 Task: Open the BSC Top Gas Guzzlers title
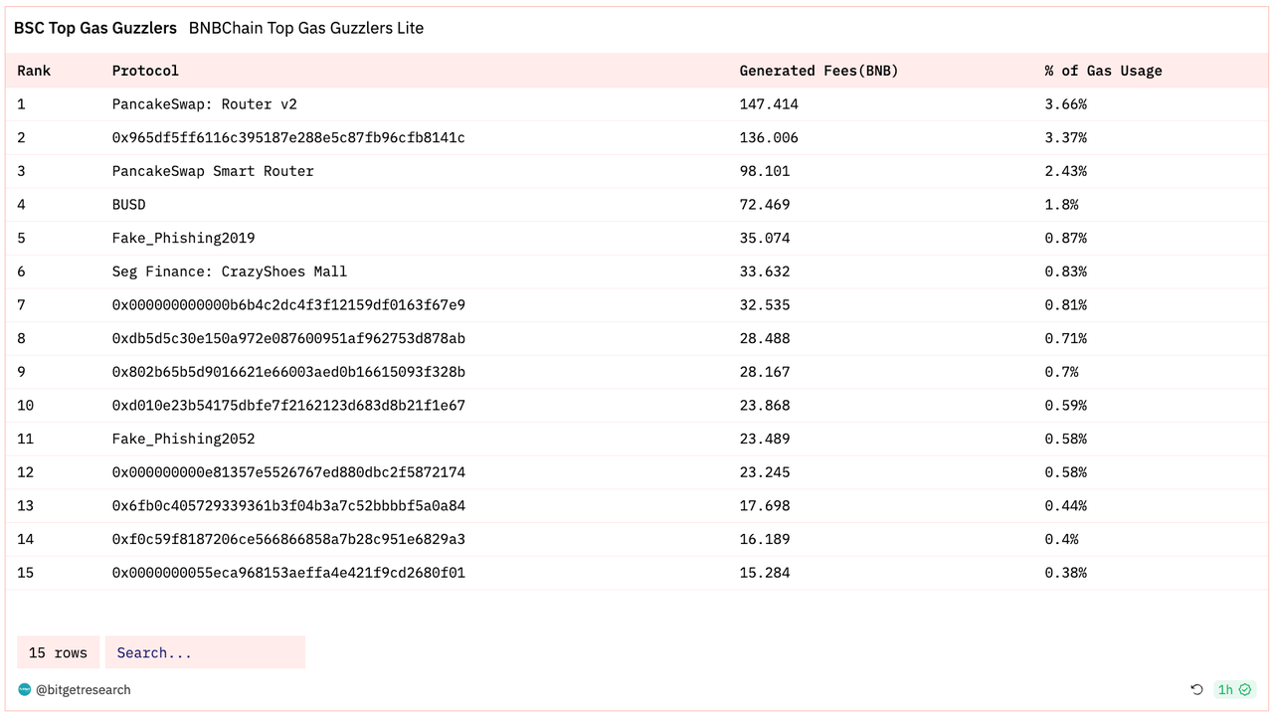(95, 28)
